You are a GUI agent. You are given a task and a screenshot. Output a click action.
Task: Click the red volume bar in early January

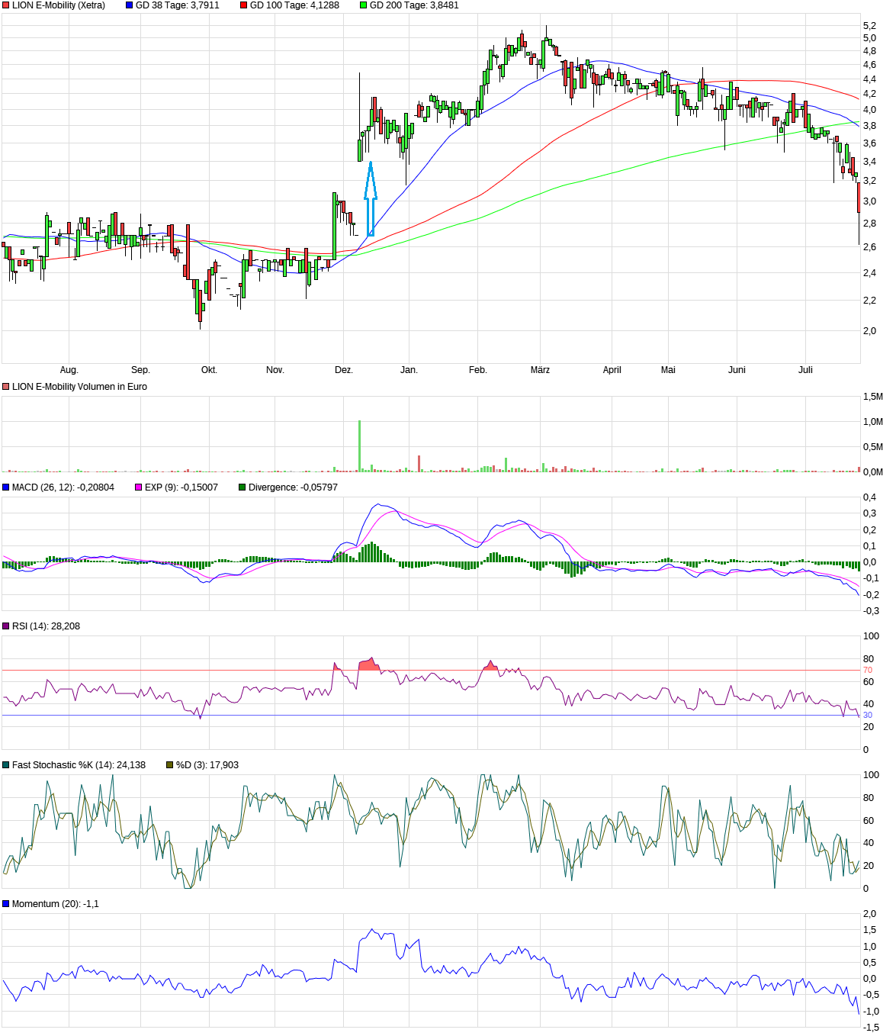tap(419, 464)
